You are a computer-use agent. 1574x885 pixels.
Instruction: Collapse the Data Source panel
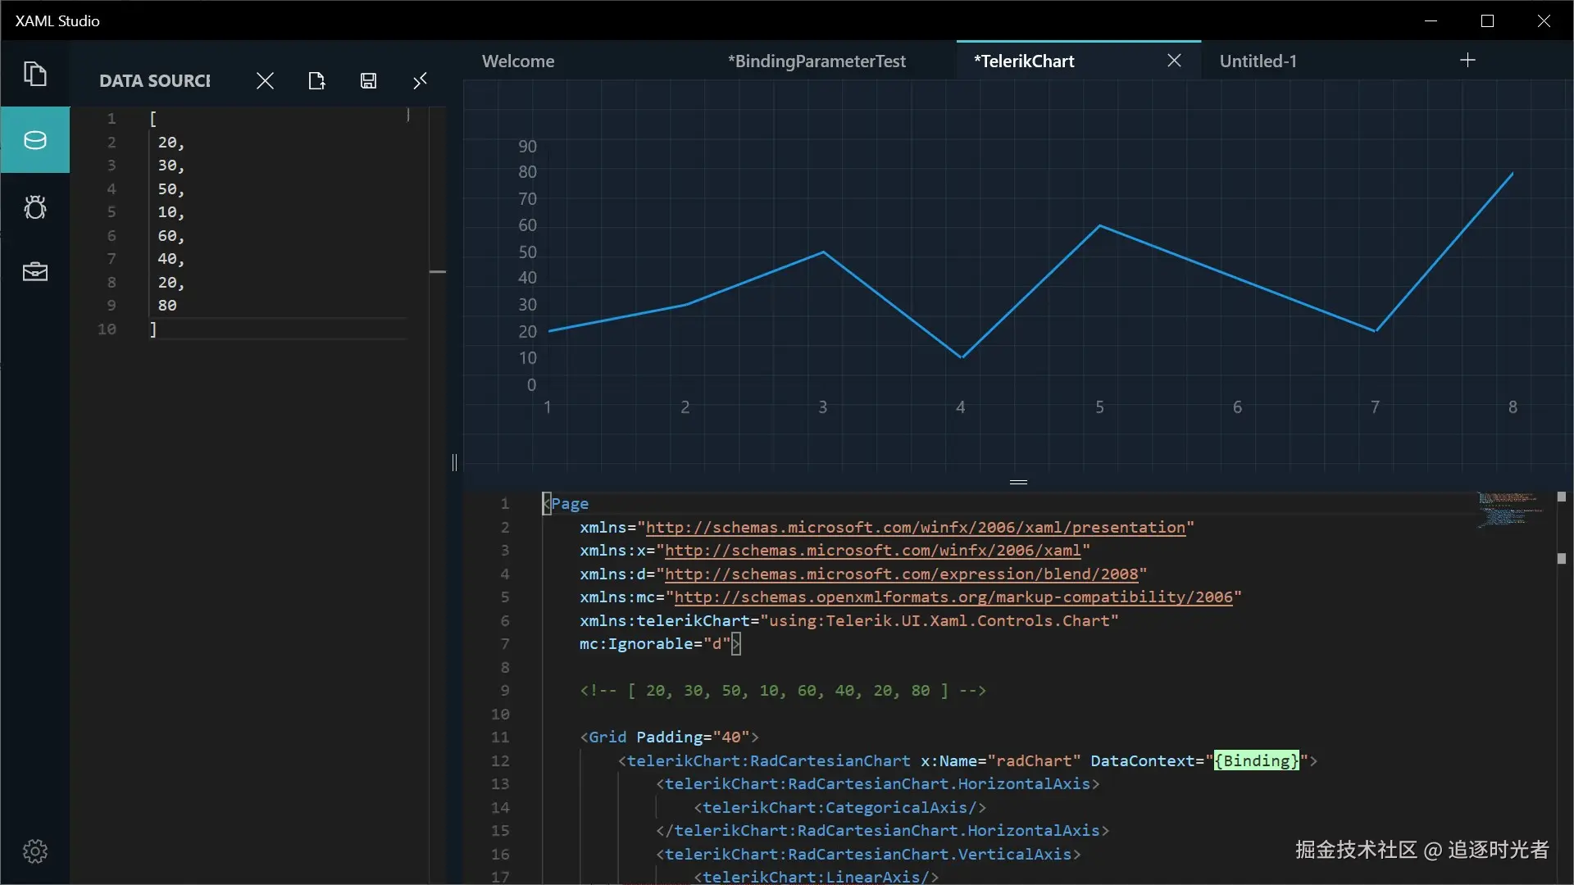point(420,80)
